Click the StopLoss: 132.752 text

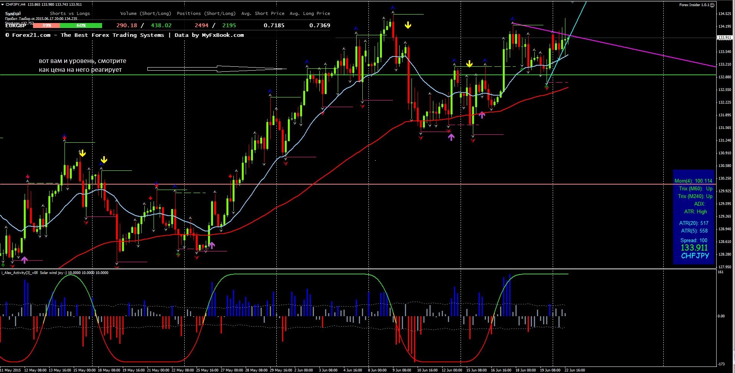pyautogui.click(x=19, y=23)
